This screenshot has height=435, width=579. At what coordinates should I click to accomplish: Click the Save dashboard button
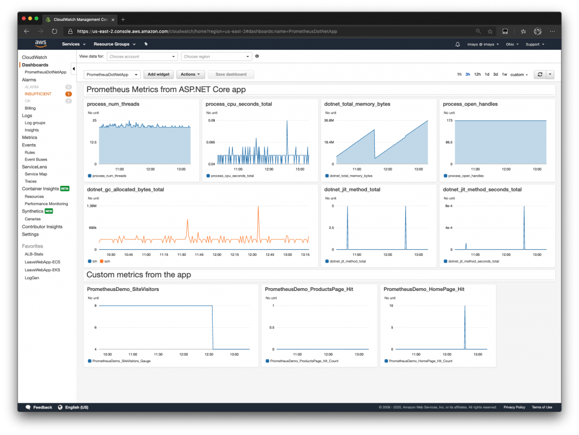tap(231, 75)
